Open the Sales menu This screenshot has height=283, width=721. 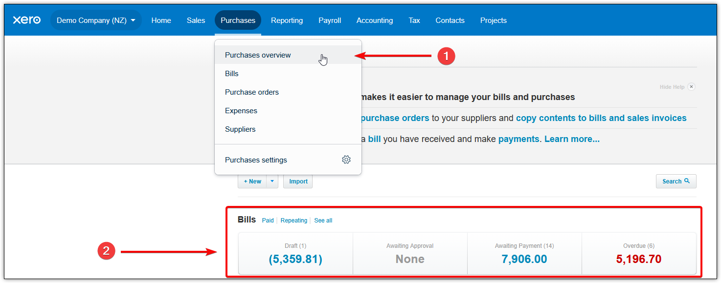tap(196, 20)
